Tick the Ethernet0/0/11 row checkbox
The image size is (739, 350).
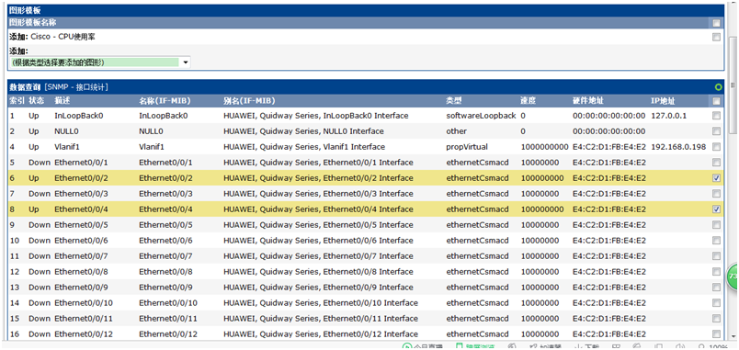click(x=716, y=318)
